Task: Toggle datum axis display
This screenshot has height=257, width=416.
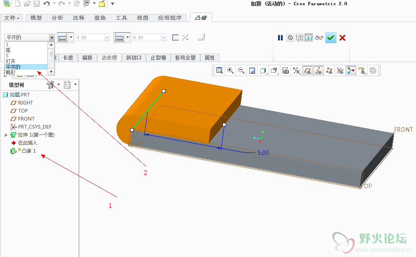Action: pyautogui.click(x=318, y=70)
